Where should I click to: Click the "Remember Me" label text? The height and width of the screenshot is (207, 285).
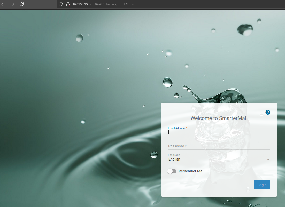click(x=190, y=171)
